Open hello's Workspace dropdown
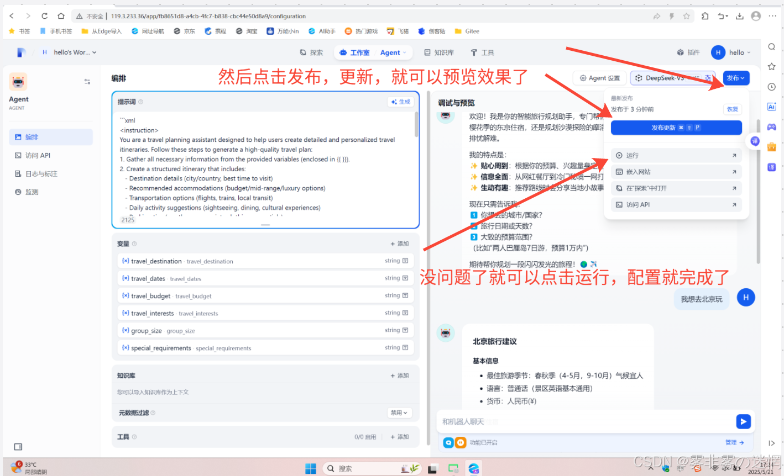Screen dimensions: 784x476 [x=70, y=52]
